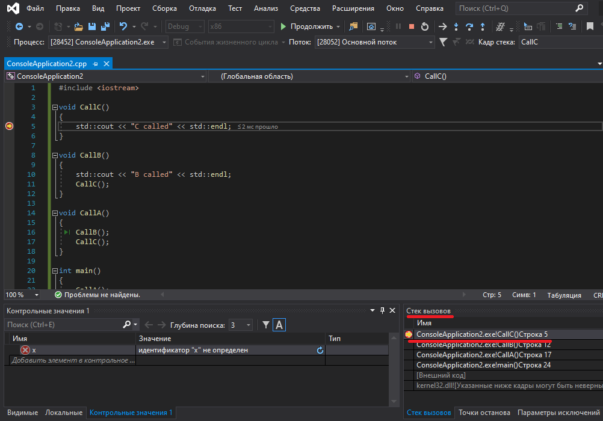
Task: Open the Отладка menu
Action: click(x=203, y=8)
